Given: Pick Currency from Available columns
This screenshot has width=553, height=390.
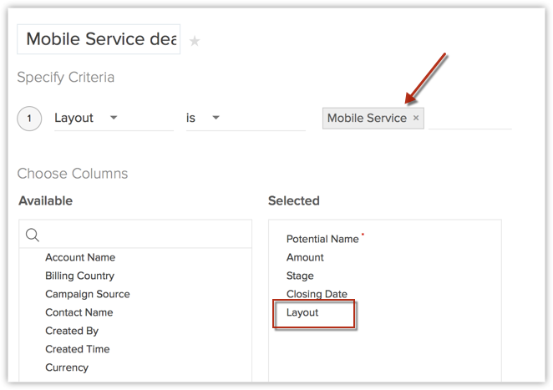Looking at the screenshot, I should pyautogui.click(x=67, y=367).
